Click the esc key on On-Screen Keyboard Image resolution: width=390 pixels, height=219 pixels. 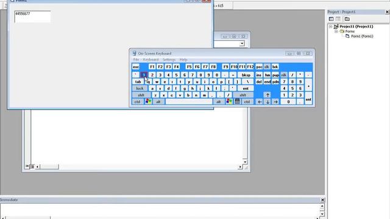pyautogui.click(x=136, y=66)
